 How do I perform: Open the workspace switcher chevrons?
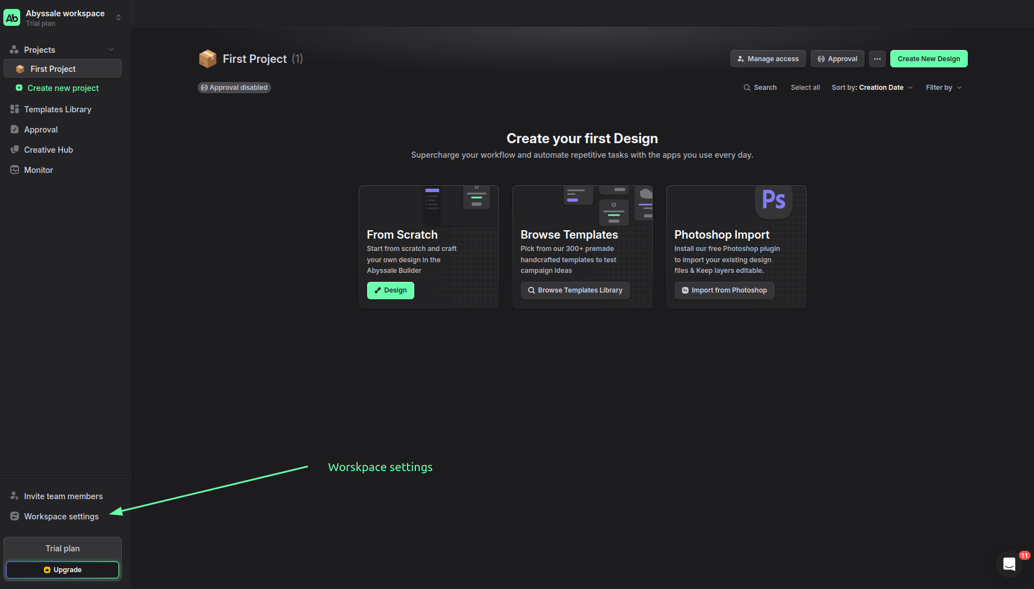(x=118, y=17)
